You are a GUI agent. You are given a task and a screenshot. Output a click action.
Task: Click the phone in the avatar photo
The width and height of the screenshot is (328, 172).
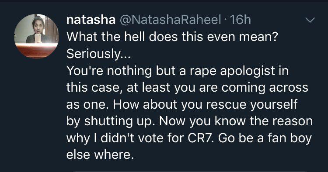pyautogui.click(x=38, y=38)
